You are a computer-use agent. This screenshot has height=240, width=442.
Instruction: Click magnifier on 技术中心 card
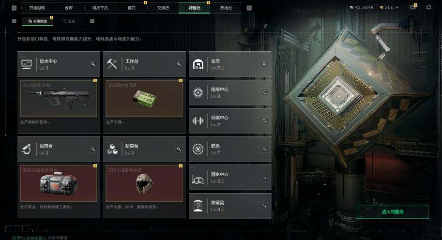93,64
